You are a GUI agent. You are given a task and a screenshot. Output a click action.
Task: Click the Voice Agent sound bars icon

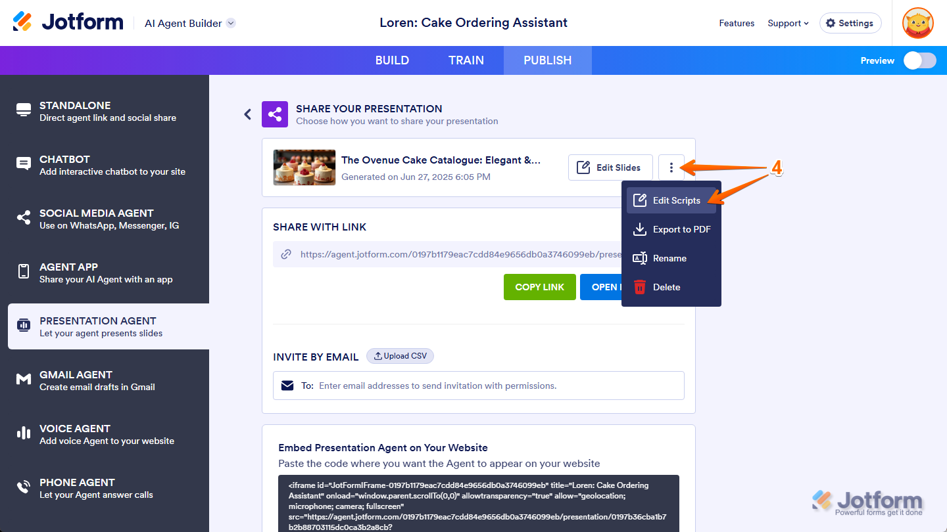(x=24, y=433)
